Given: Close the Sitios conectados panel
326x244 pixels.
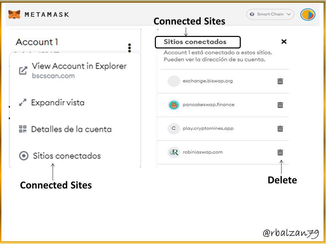Looking at the screenshot, I should point(284,42).
